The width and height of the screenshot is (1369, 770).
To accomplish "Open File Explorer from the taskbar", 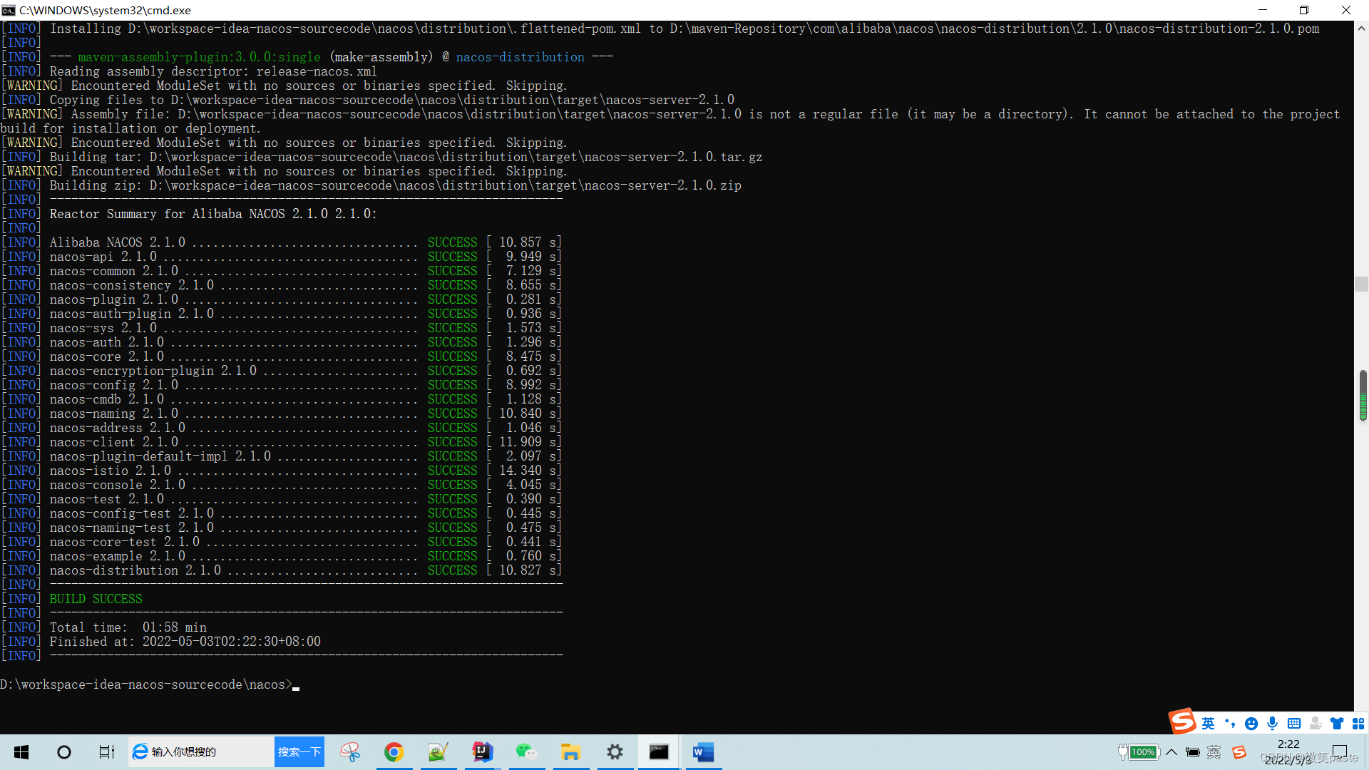I will (x=570, y=752).
